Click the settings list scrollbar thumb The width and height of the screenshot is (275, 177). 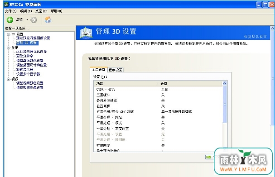(x=225, y=105)
